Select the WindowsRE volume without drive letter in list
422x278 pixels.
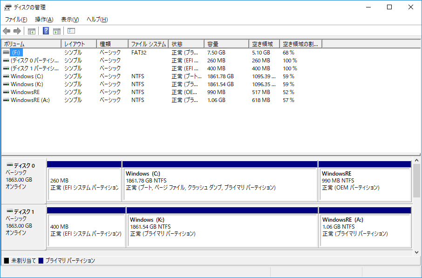[25, 92]
